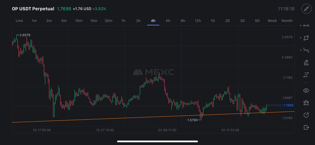
Task: Select the 2h timeframe
Action: coord(138,21)
